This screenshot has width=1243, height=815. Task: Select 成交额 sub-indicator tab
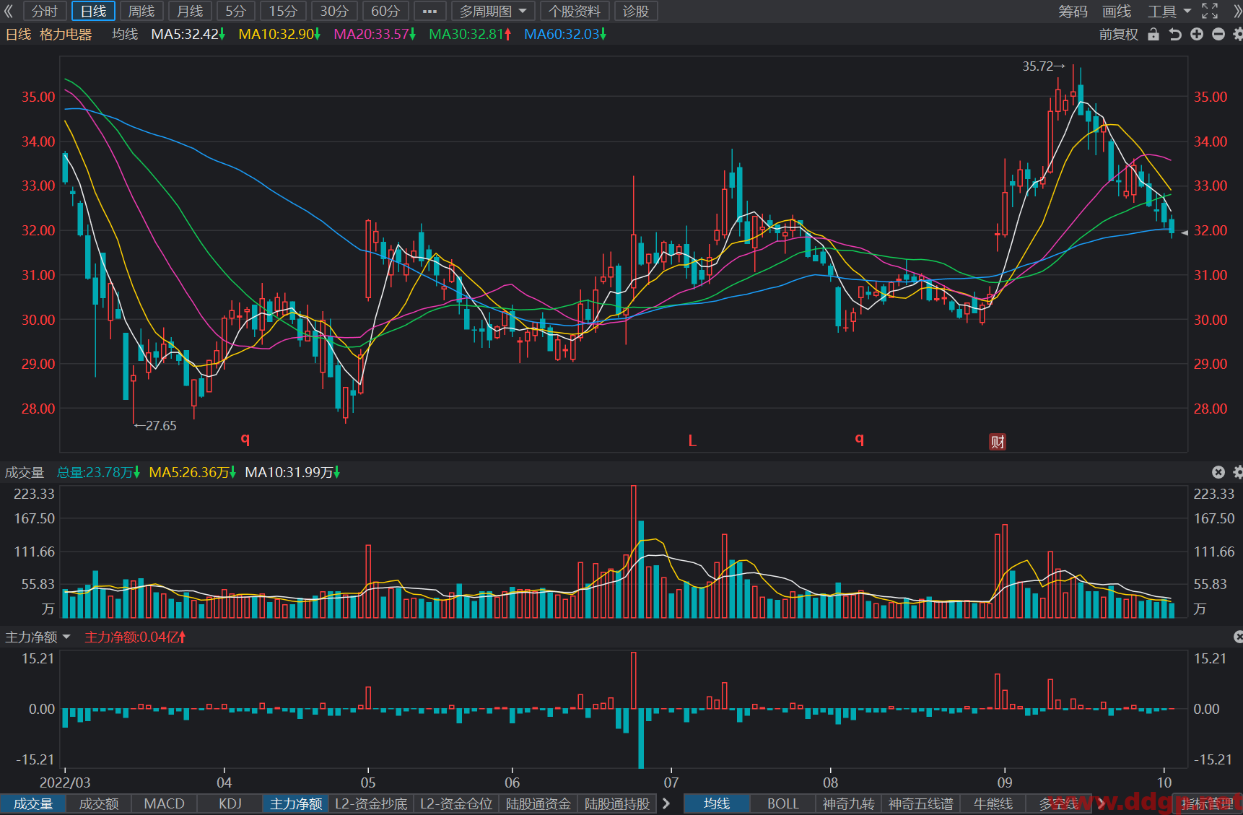[x=99, y=803]
